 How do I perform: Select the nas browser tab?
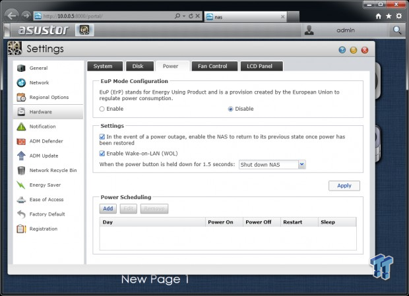coord(245,17)
